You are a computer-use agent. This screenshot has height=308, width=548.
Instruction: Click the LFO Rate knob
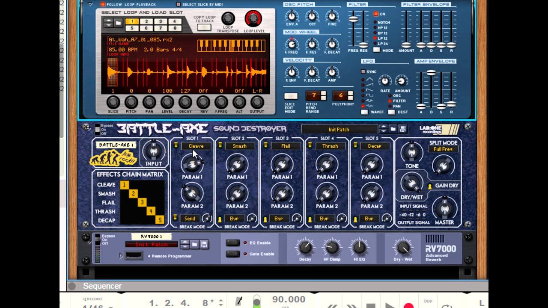click(385, 81)
